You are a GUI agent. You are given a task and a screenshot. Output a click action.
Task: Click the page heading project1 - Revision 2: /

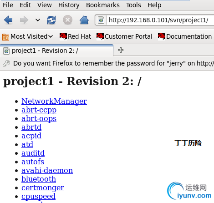click(72, 81)
